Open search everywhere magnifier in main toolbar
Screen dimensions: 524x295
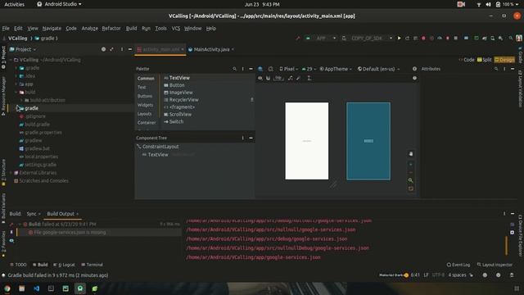click(511, 39)
